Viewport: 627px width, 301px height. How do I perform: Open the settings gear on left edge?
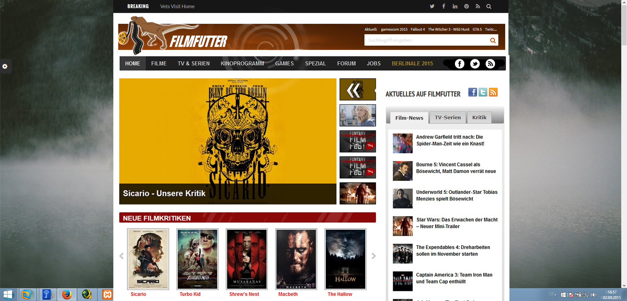point(5,67)
